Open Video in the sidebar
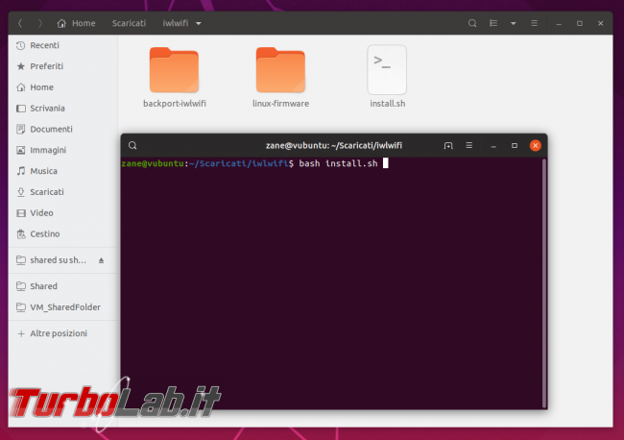Image resolution: width=624 pixels, height=440 pixels. point(62,213)
